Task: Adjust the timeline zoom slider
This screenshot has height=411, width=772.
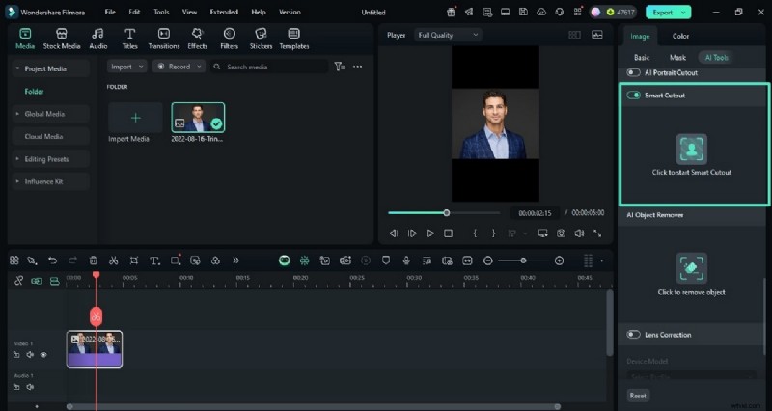Action: (x=523, y=260)
